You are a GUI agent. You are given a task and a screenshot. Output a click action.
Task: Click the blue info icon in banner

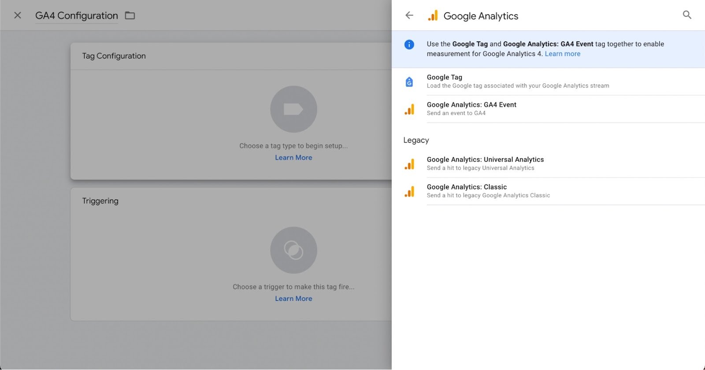tap(409, 44)
